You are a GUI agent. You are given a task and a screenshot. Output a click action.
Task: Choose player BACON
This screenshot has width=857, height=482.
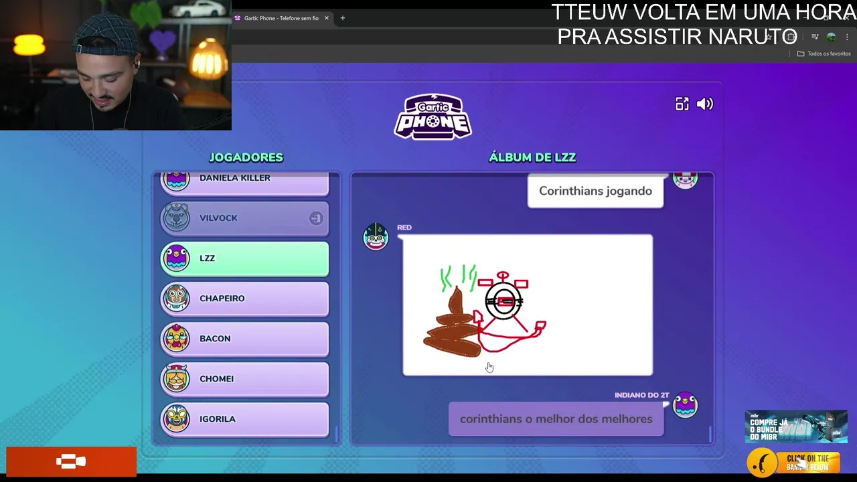244,339
